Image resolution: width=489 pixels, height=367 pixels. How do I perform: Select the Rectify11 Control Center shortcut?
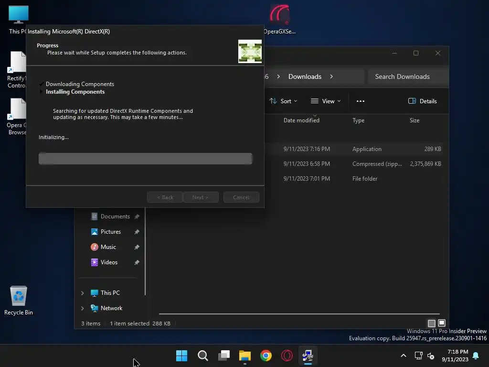click(x=17, y=70)
